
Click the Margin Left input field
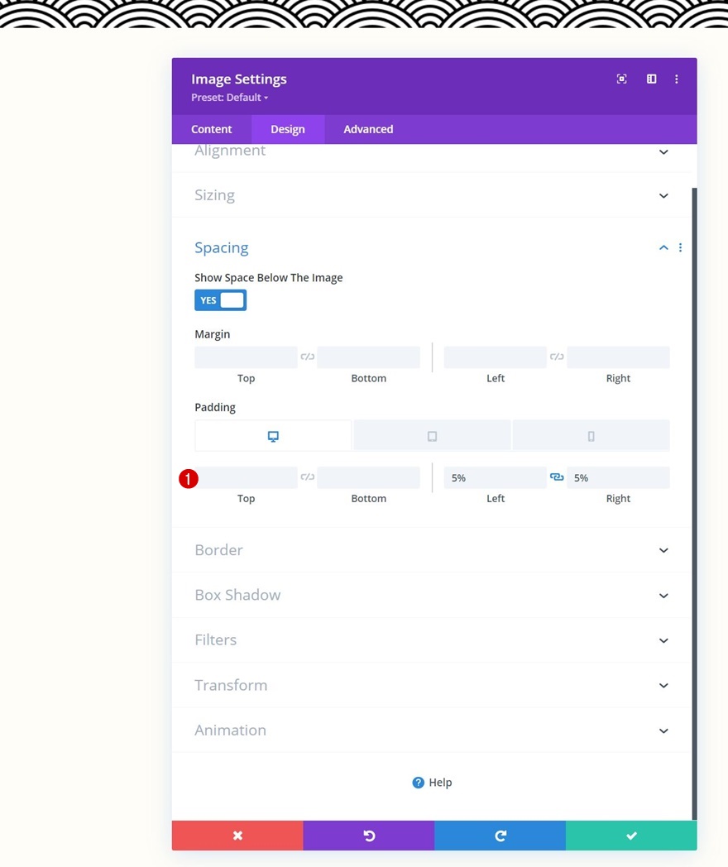click(496, 357)
